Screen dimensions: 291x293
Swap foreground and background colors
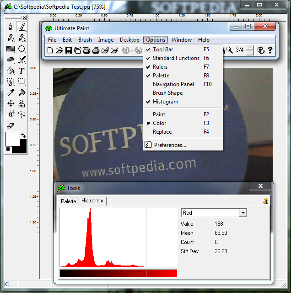pos(23,136)
